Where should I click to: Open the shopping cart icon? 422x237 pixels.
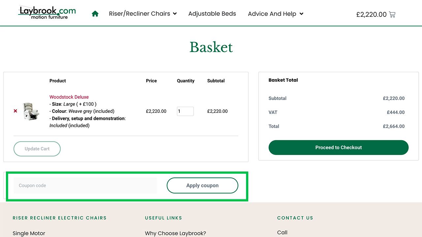tap(392, 14)
